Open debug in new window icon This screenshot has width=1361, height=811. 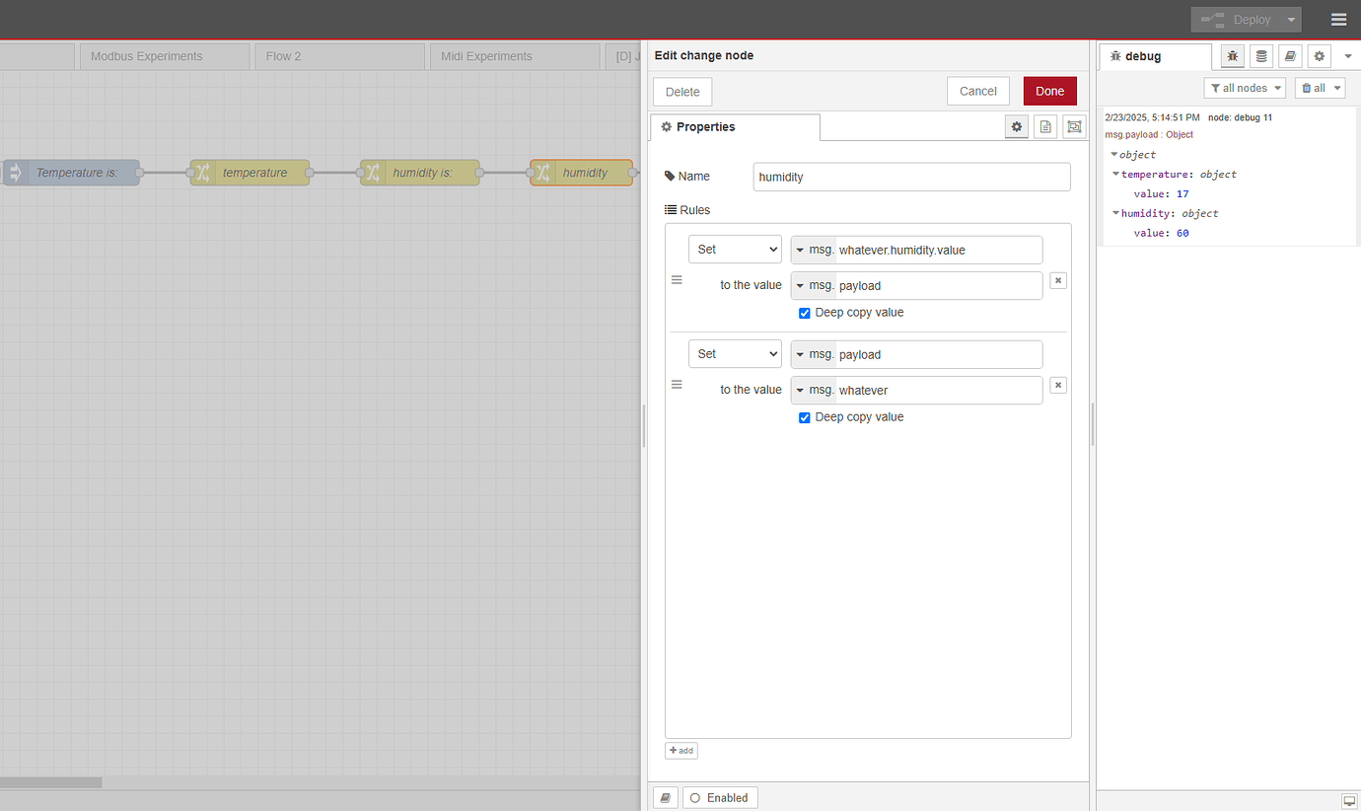1349,801
